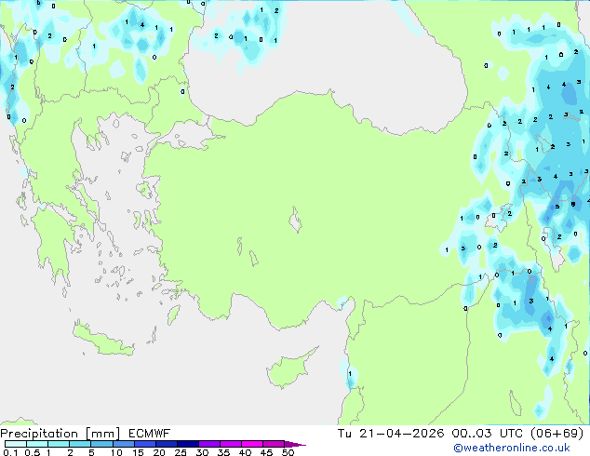The width and height of the screenshot is (590, 456).
Task: Click the 30–35 mm purple swatch
Action: point(209,444)
